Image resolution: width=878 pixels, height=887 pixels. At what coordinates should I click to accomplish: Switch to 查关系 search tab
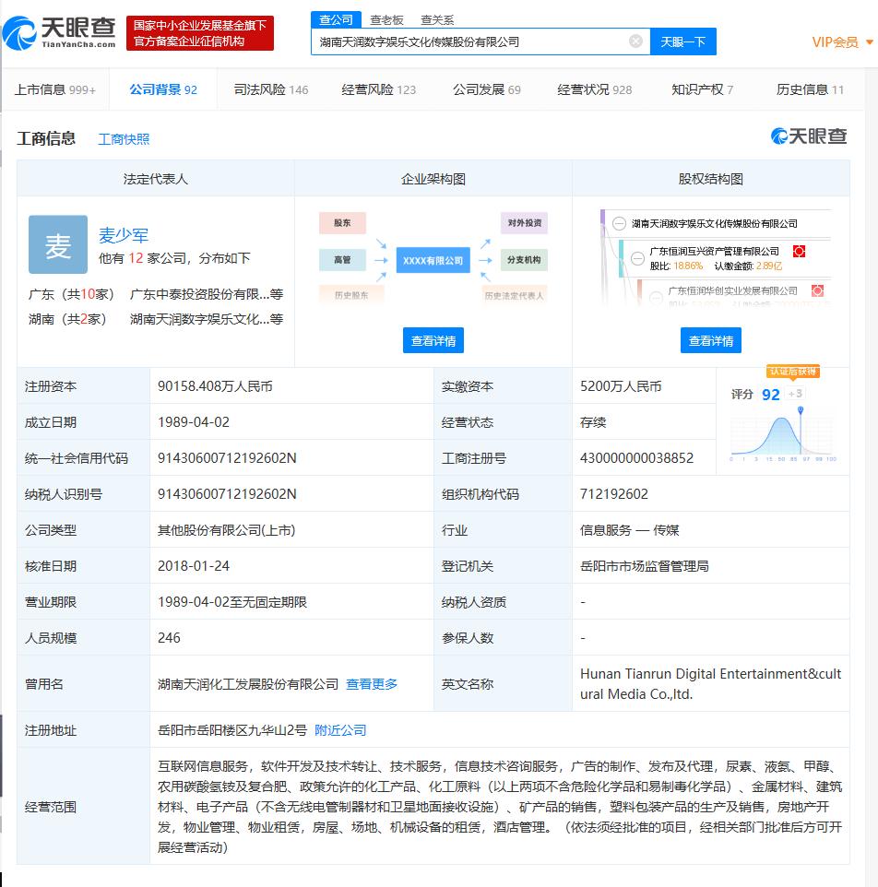pos(437,20)
